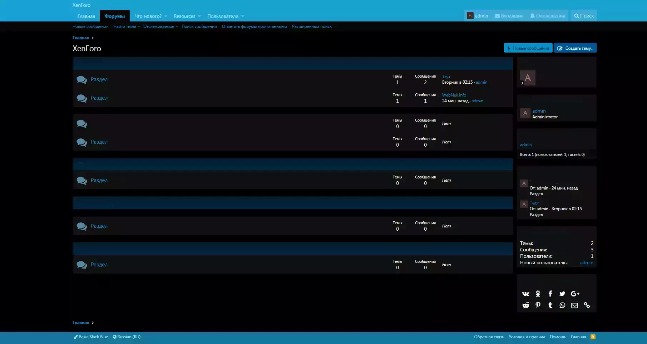Expand the Найти темы submenu arrow
The image size is (647, 344).
(139, 27)
